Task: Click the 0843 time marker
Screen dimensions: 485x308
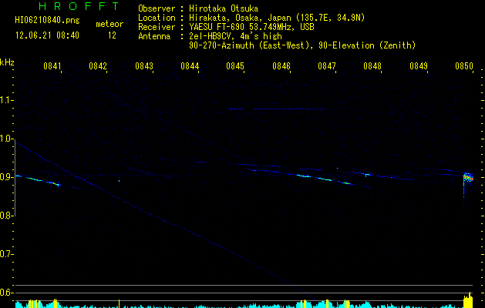Action: 144,65
